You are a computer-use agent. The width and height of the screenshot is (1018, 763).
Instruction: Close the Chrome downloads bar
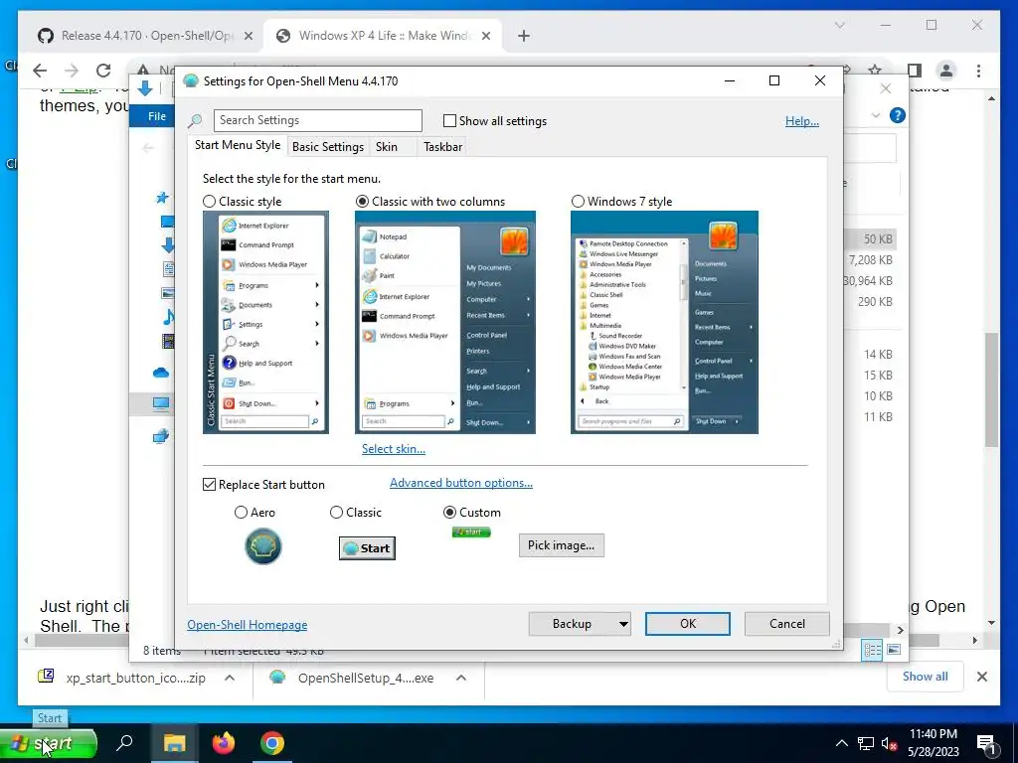(981, 677)
